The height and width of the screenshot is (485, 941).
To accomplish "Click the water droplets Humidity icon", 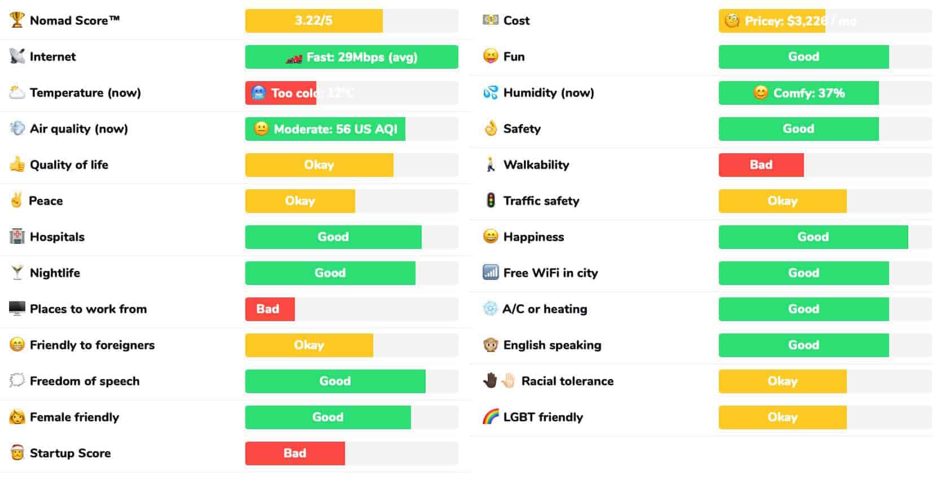I will 491,92.
